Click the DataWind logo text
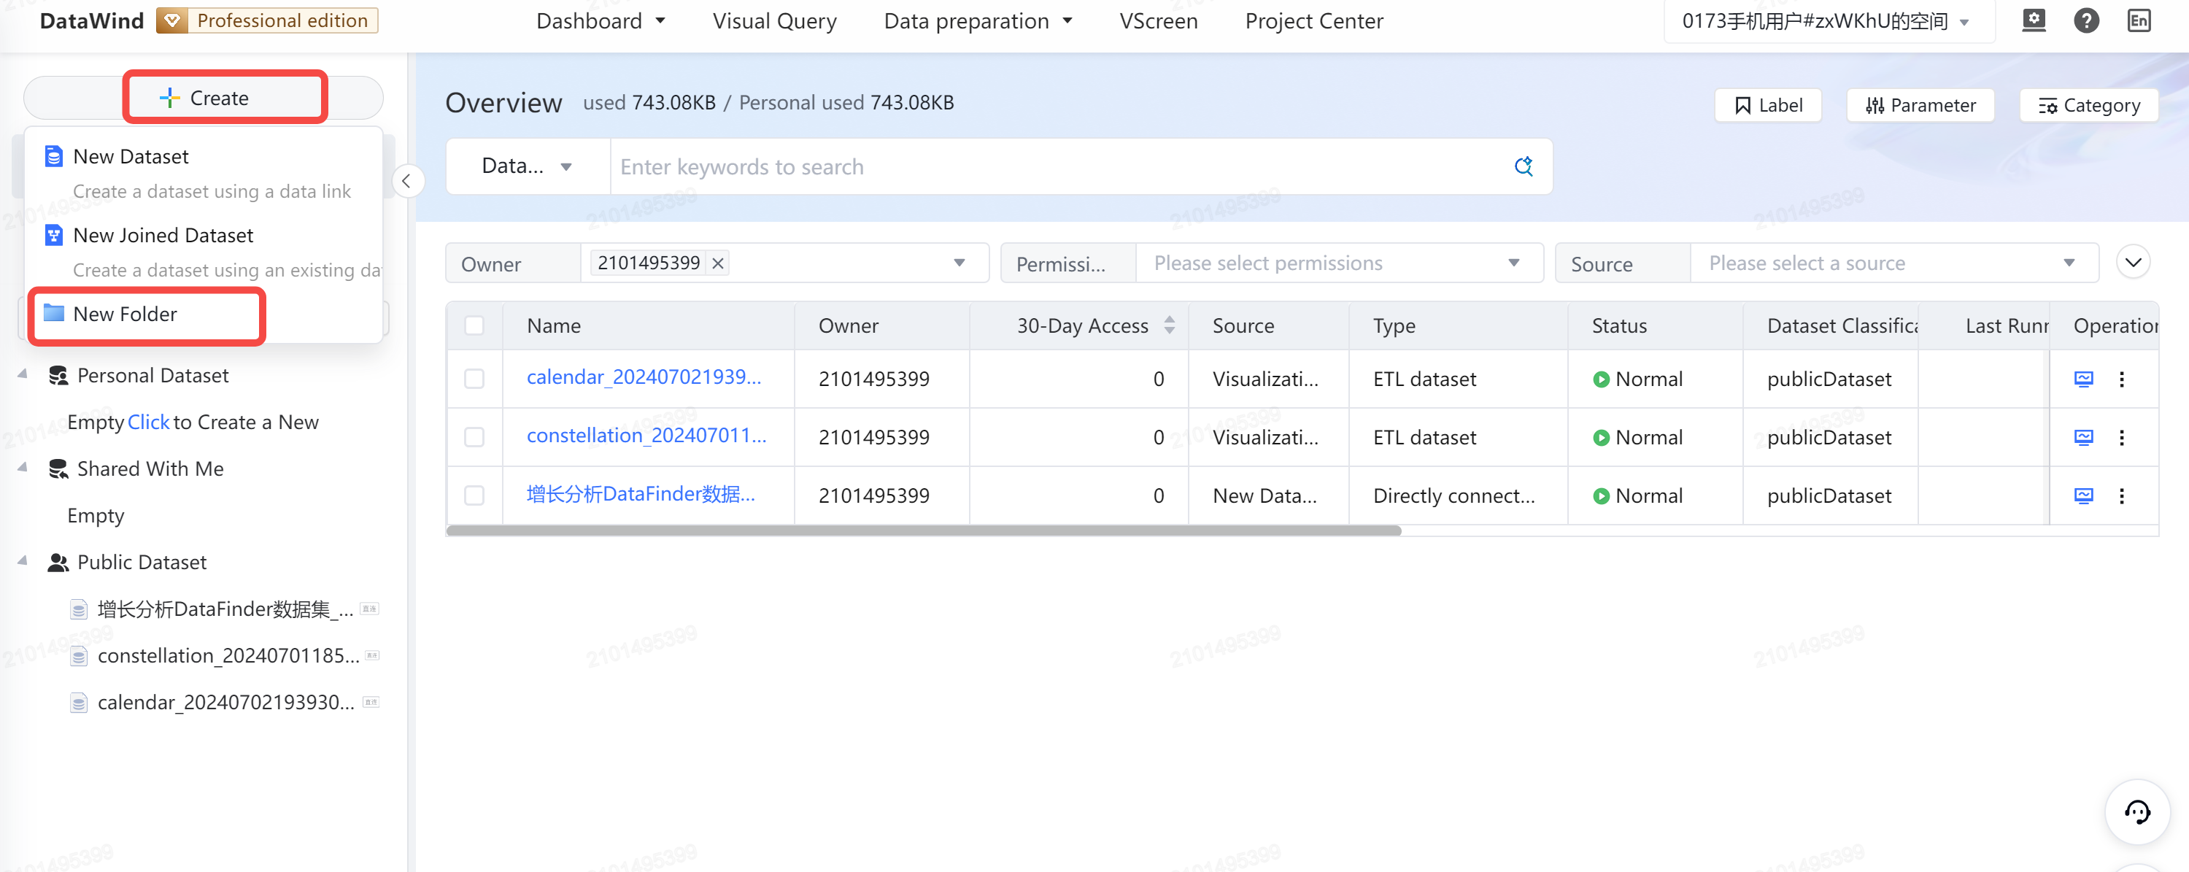Viewport: 2189px width, 872px height. click(92, 20)
